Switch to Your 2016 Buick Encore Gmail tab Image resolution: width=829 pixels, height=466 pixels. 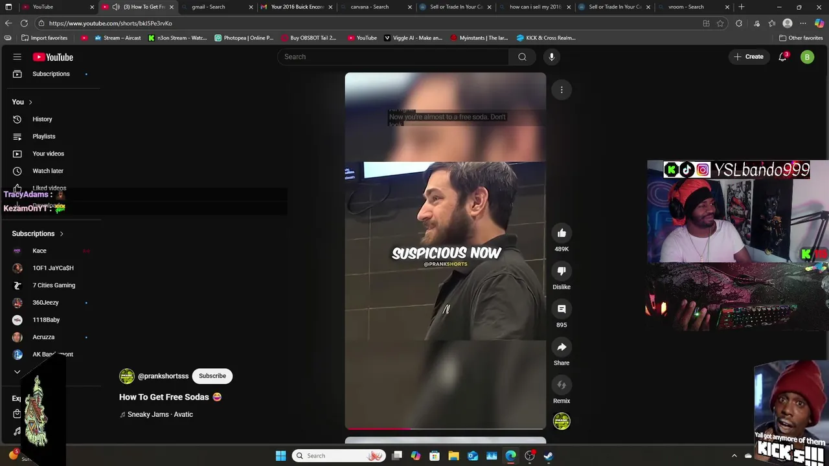pos(297,7)
